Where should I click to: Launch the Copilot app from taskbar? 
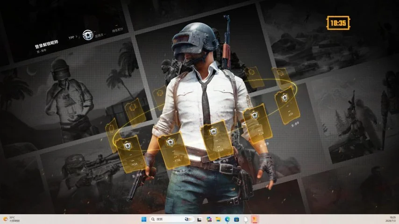(x=209, y=219)
